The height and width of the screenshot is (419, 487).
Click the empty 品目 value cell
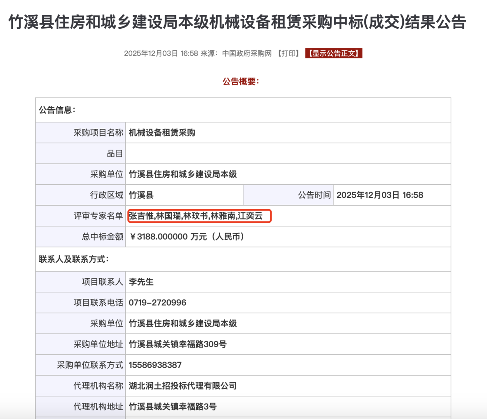point(287,154)
